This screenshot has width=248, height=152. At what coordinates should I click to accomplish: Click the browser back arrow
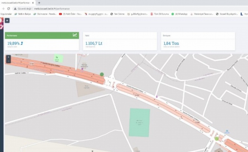point(3,8)
